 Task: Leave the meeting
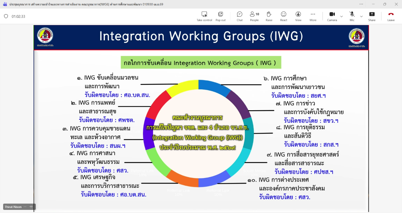coord(391,16)
